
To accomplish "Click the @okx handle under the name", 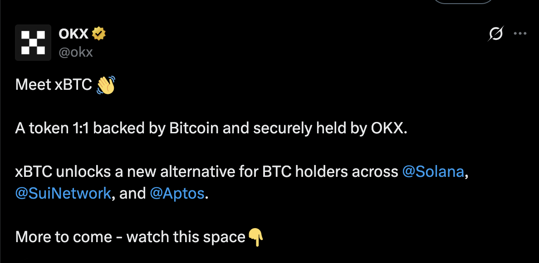I will (76, 52).
